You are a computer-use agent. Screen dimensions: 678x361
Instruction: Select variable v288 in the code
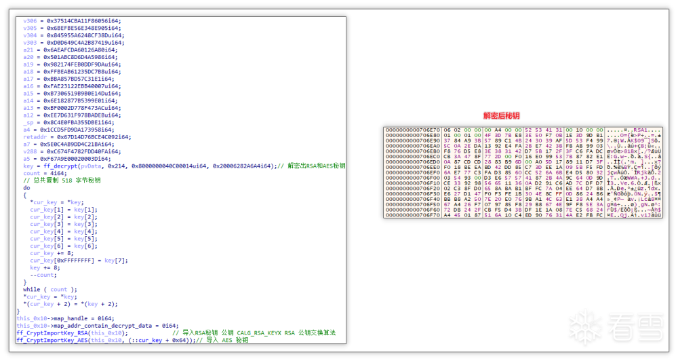(30, 151)
